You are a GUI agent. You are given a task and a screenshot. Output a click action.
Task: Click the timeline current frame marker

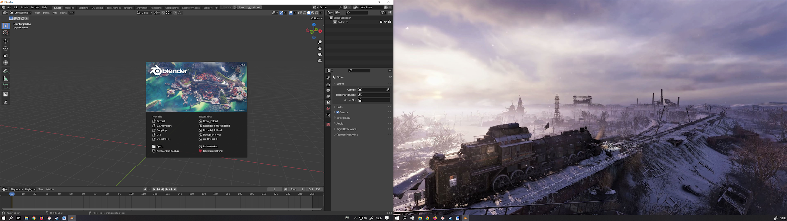(12, 194)
